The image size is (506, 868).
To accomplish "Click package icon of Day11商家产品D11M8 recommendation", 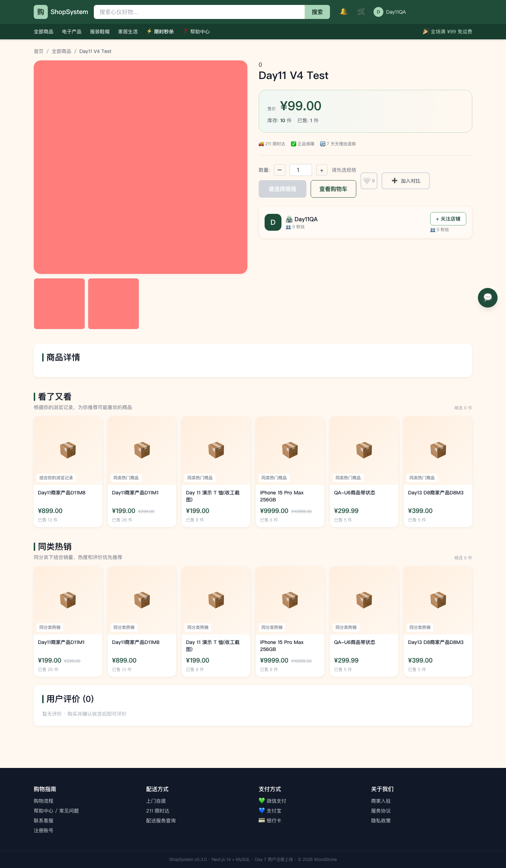I will pos(68,450).
